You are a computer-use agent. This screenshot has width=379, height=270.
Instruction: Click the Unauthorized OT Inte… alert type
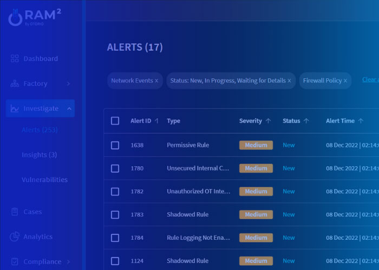199,191
